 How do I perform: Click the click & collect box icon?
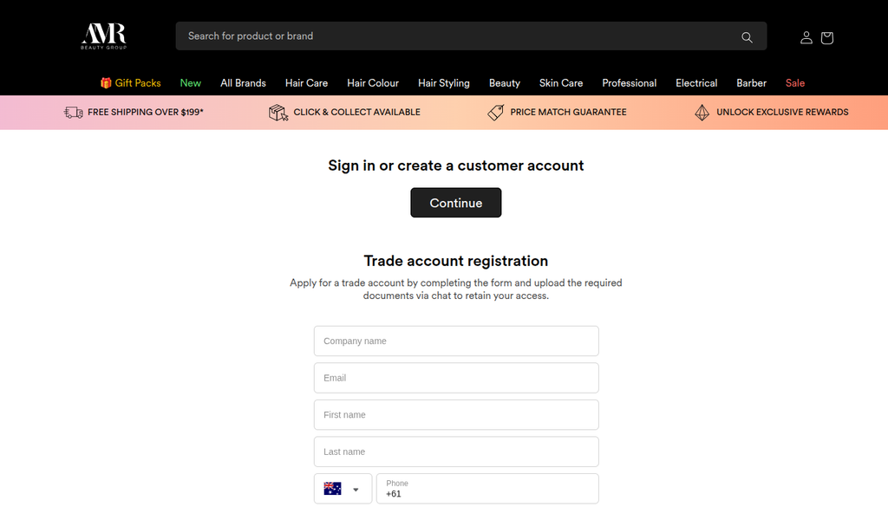pos(278,113)
